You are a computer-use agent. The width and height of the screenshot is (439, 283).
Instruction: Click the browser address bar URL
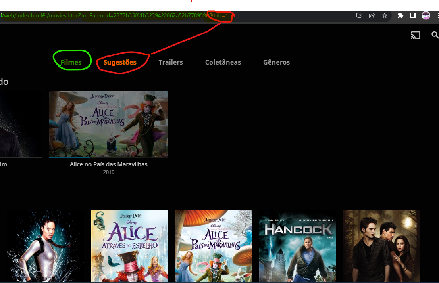pyautogui.click(x=119, y=16)
